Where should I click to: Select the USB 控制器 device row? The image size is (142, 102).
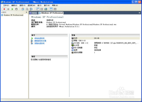tap(105, 48)
